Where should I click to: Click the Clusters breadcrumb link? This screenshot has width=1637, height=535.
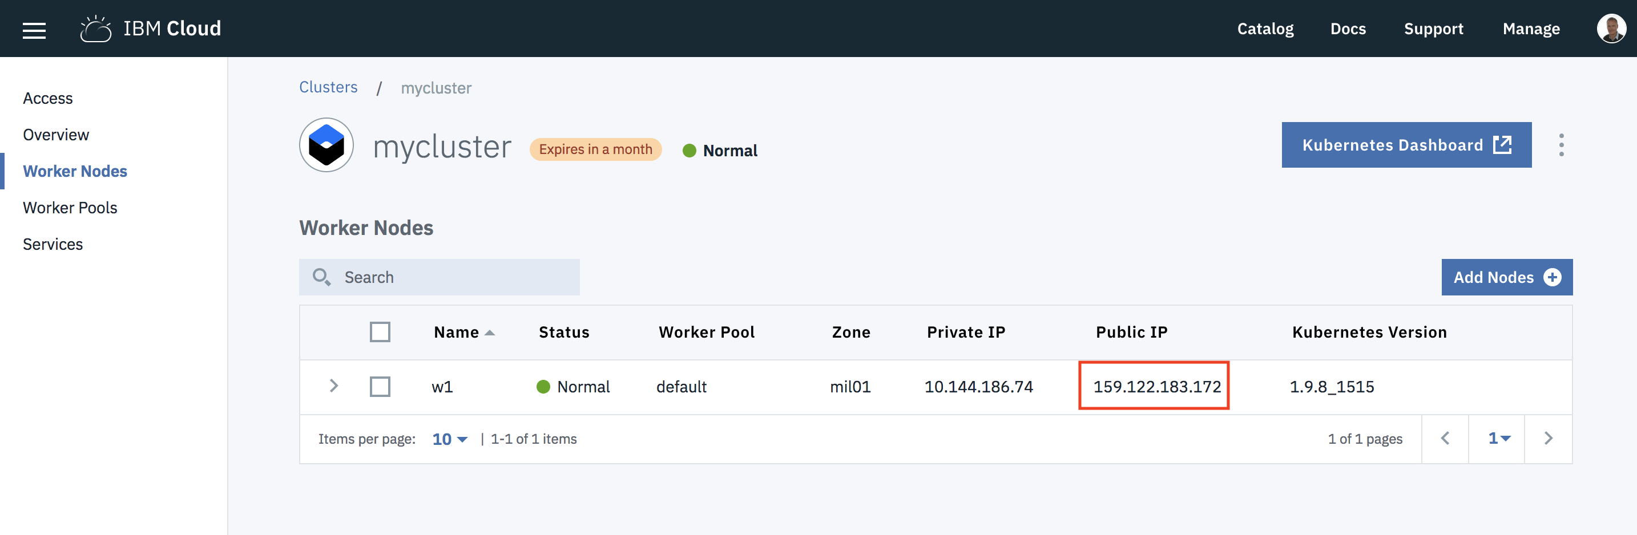pos(328,87)
